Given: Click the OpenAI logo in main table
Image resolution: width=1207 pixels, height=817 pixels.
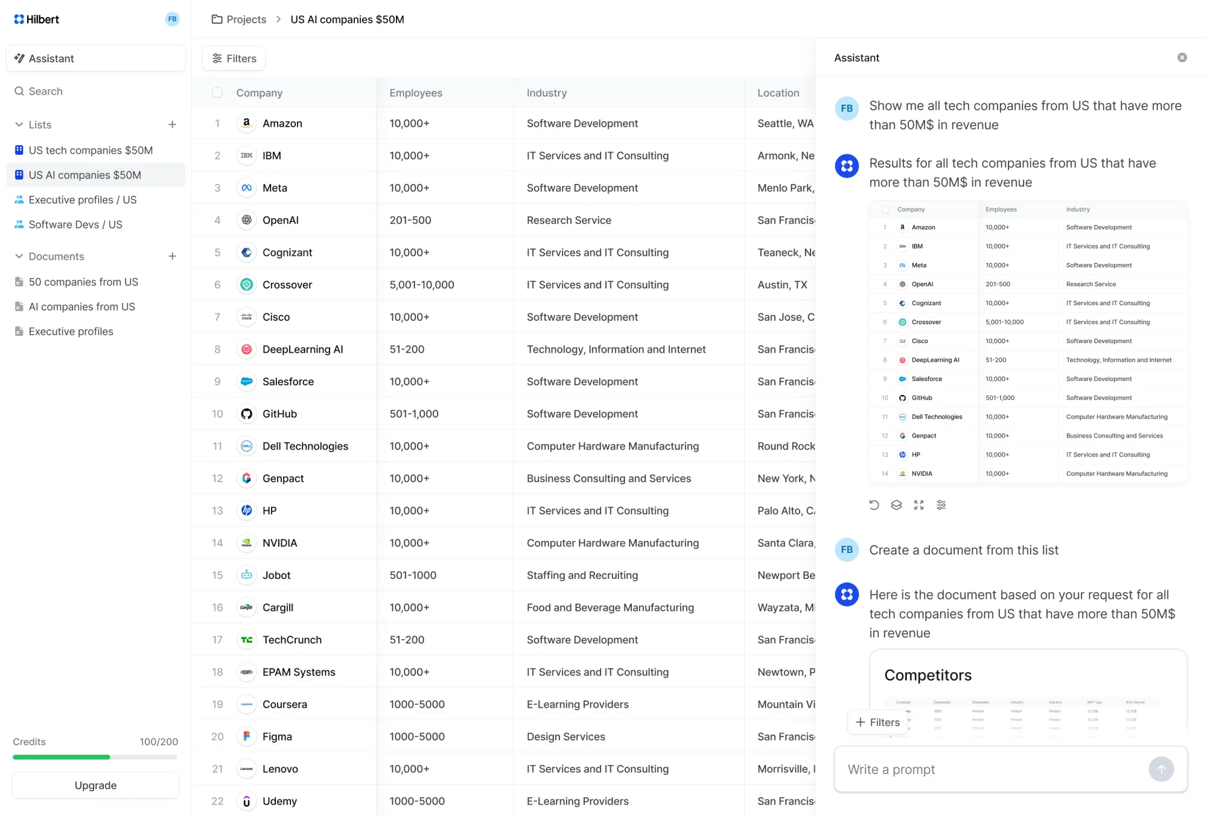Looking at the screenshot, I should pyautogui.click(x=246, y=220).
